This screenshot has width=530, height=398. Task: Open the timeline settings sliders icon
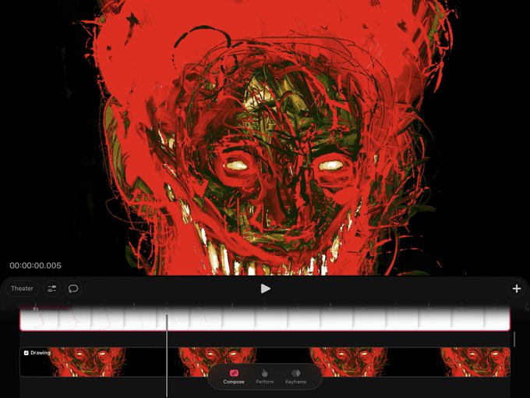tap(52, 288)
